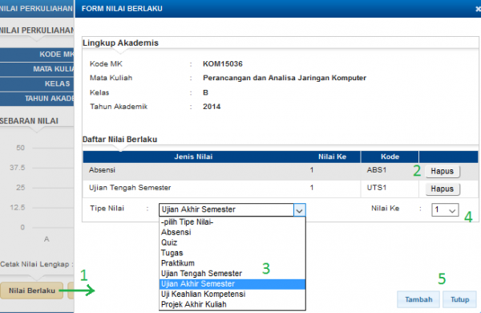This screenshot has width=481, height=313.
Task: Click the Tipe Nilai combo box field
Action: [x=232, y=210]
